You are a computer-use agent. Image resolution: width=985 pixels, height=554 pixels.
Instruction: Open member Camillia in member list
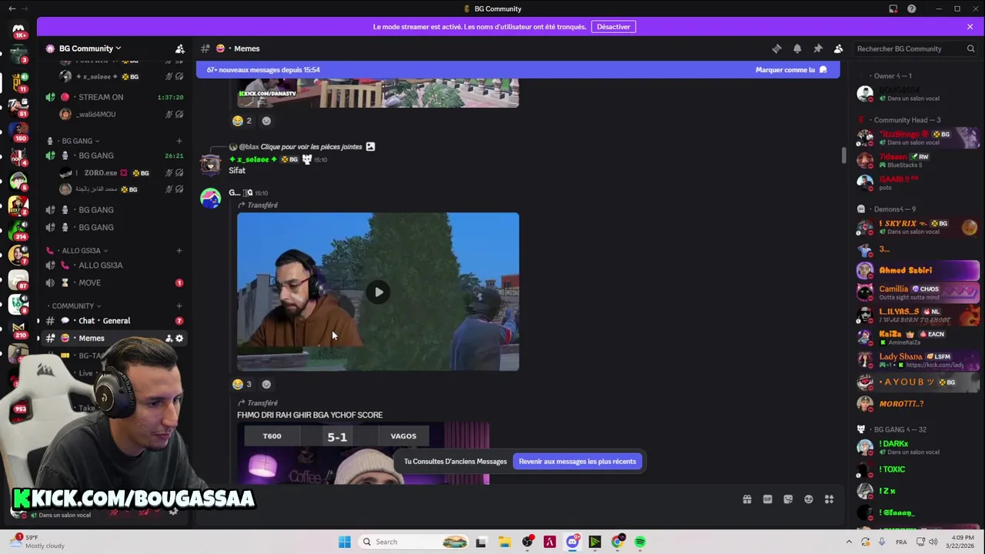(917, 292)
